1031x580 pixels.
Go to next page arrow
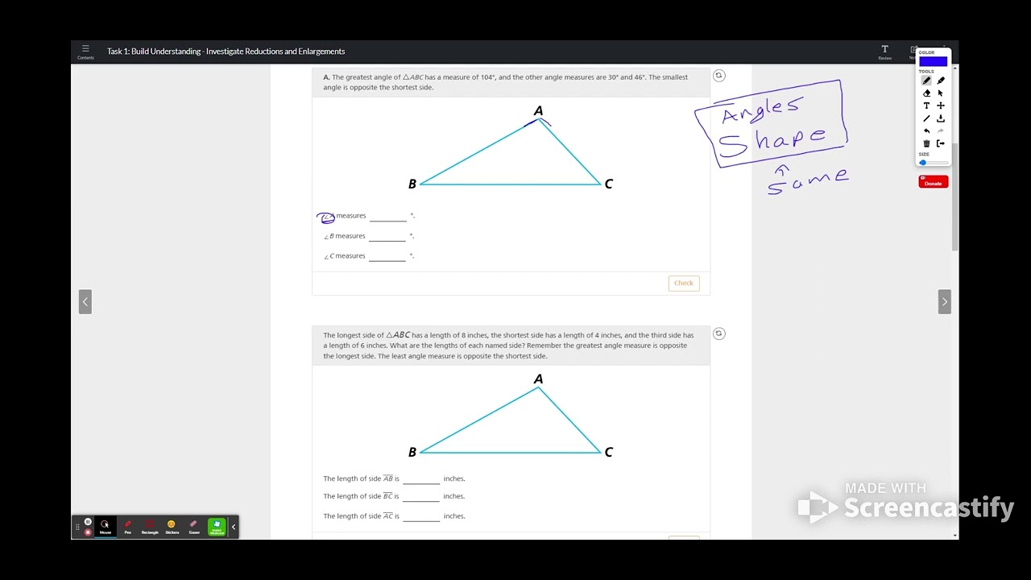click(945, 302)
